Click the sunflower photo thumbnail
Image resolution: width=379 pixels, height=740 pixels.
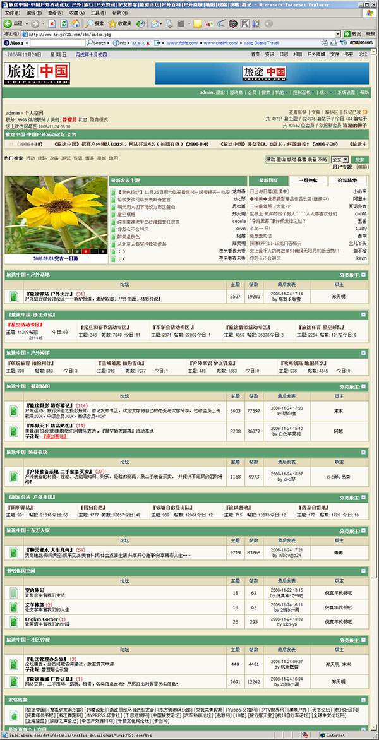coord(56,215)
